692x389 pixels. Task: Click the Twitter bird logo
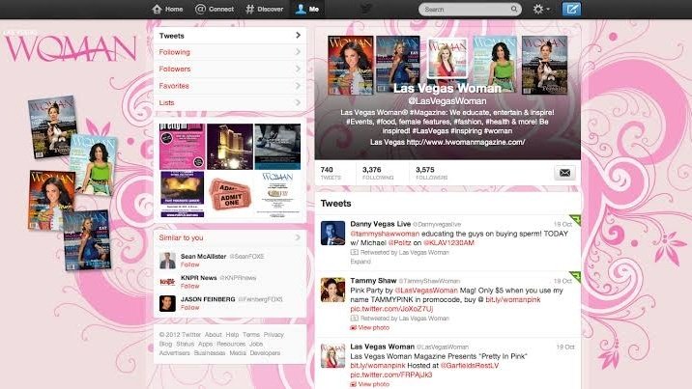tap(366, 9)
